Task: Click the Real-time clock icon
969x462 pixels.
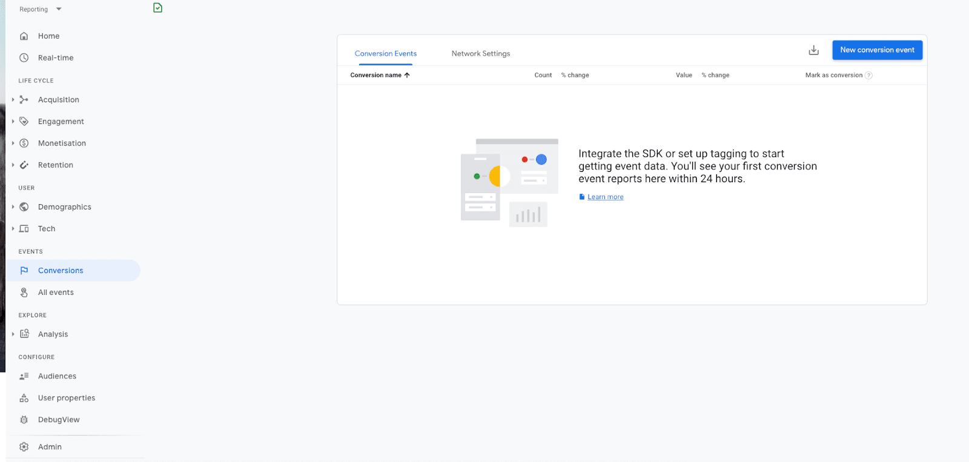Action: point(24,58)
